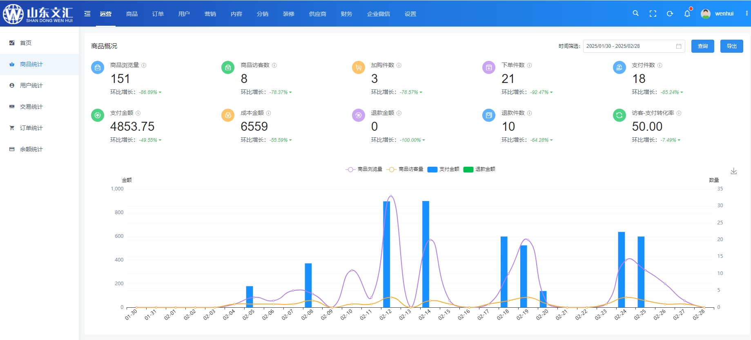751x340 pixels.
Task: Open 分销 top navigation tab
Action: pyautogui.click(x=263, y=14)
